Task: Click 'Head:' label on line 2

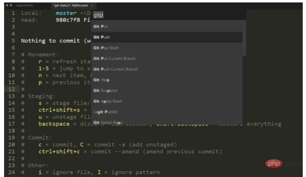Action: click(x=29, y=20)
